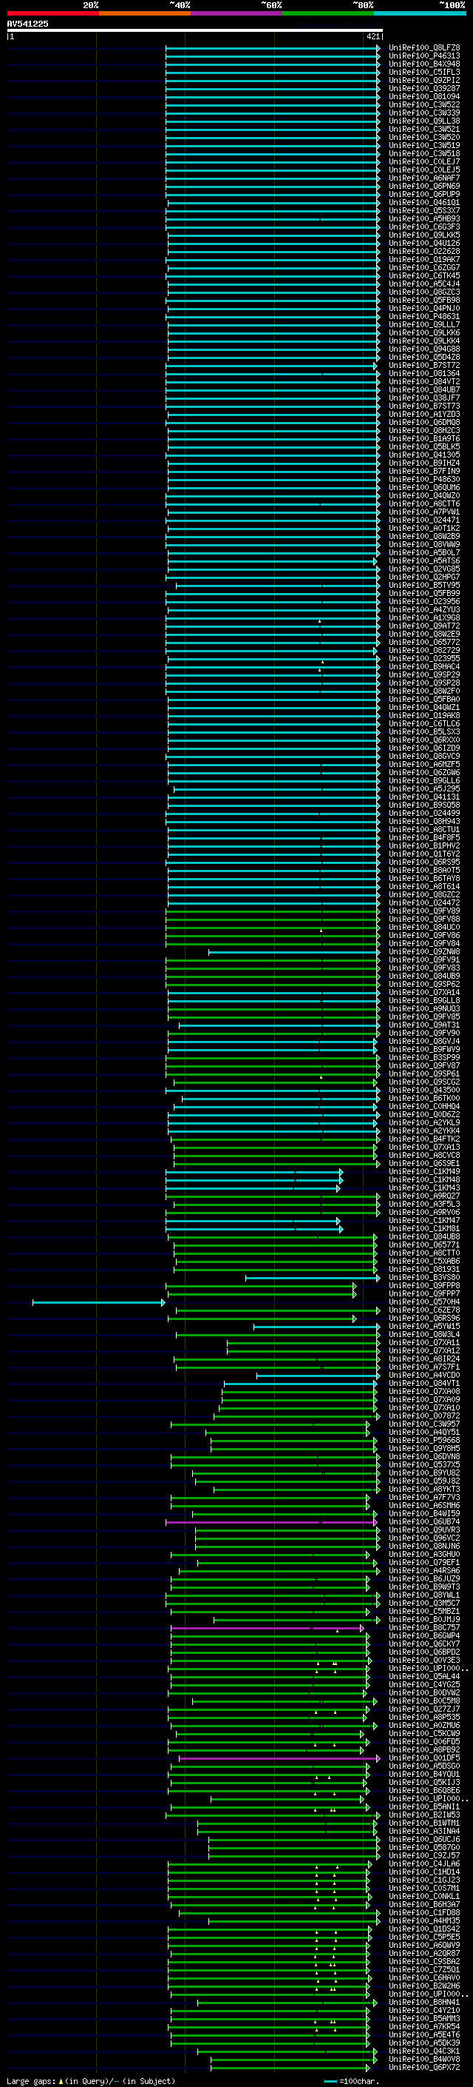The image size is (473, 2087).
Task: Select the label UniRef100_C6G3F3
Action: click(424, 227)
